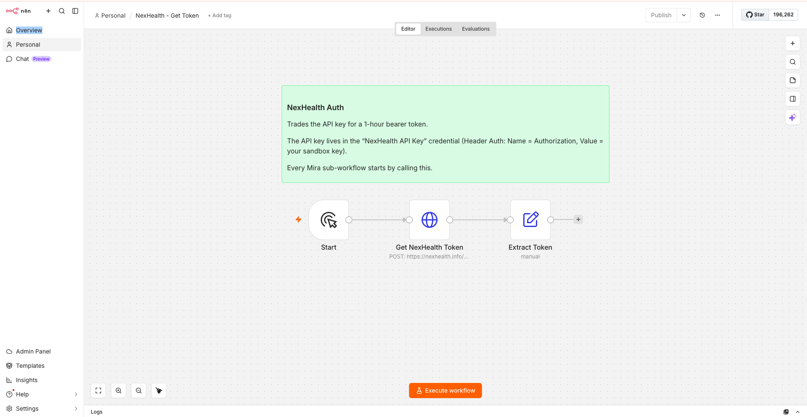
Task: Add a tag to the workflow
Action: point(219,16)
